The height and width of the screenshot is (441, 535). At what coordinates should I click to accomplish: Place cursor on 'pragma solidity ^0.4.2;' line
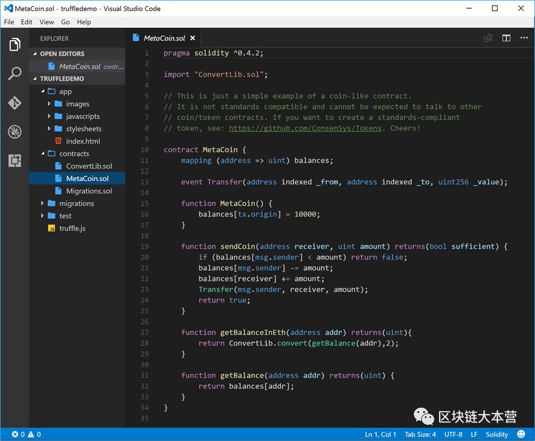tap(213, 53)
